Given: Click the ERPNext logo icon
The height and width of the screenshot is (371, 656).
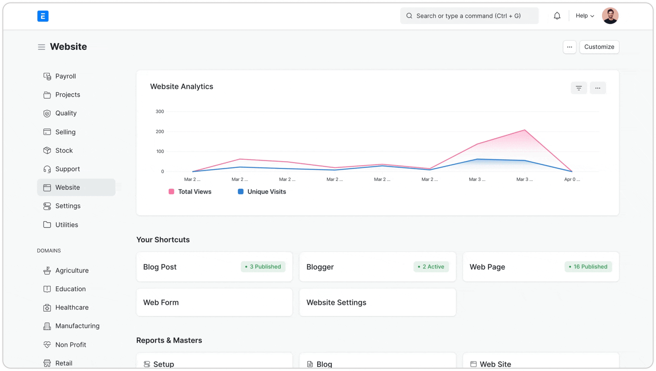Looking at the screenshot, I should [x=43, y=16].
